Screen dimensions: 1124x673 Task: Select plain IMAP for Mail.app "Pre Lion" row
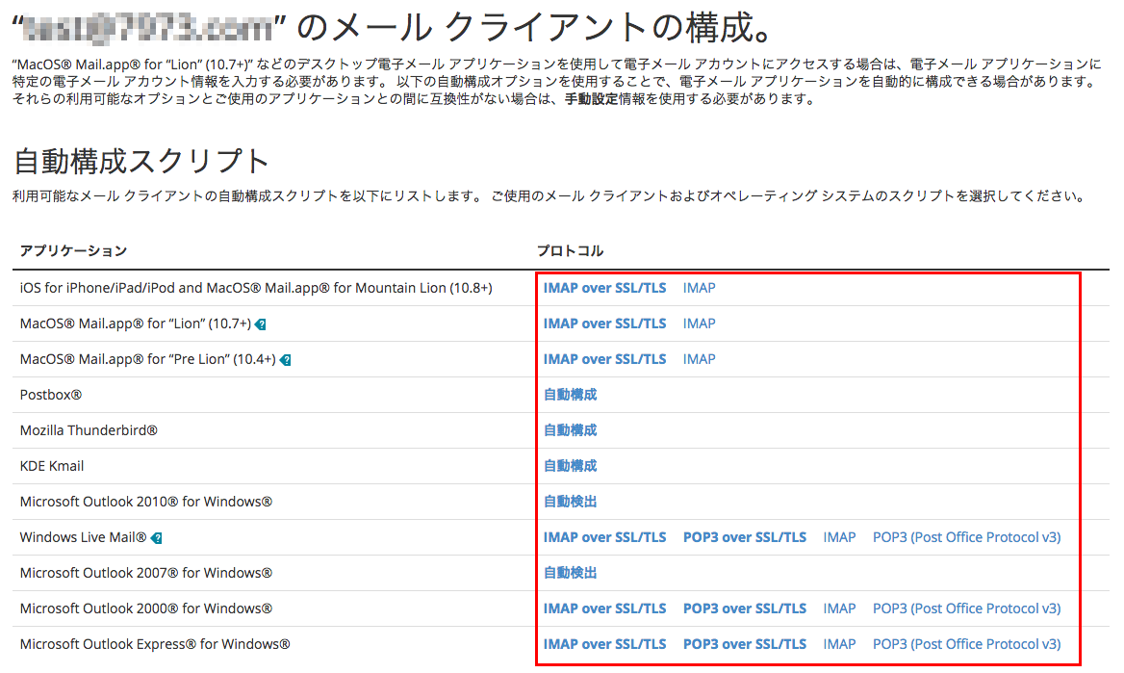699,359
